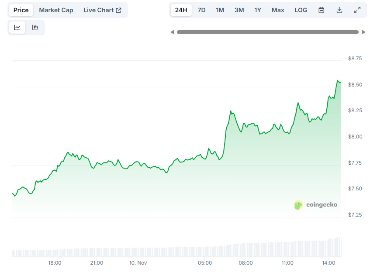Pick the Max time range
Screen dimensions: 370x276
pos(278,10)
